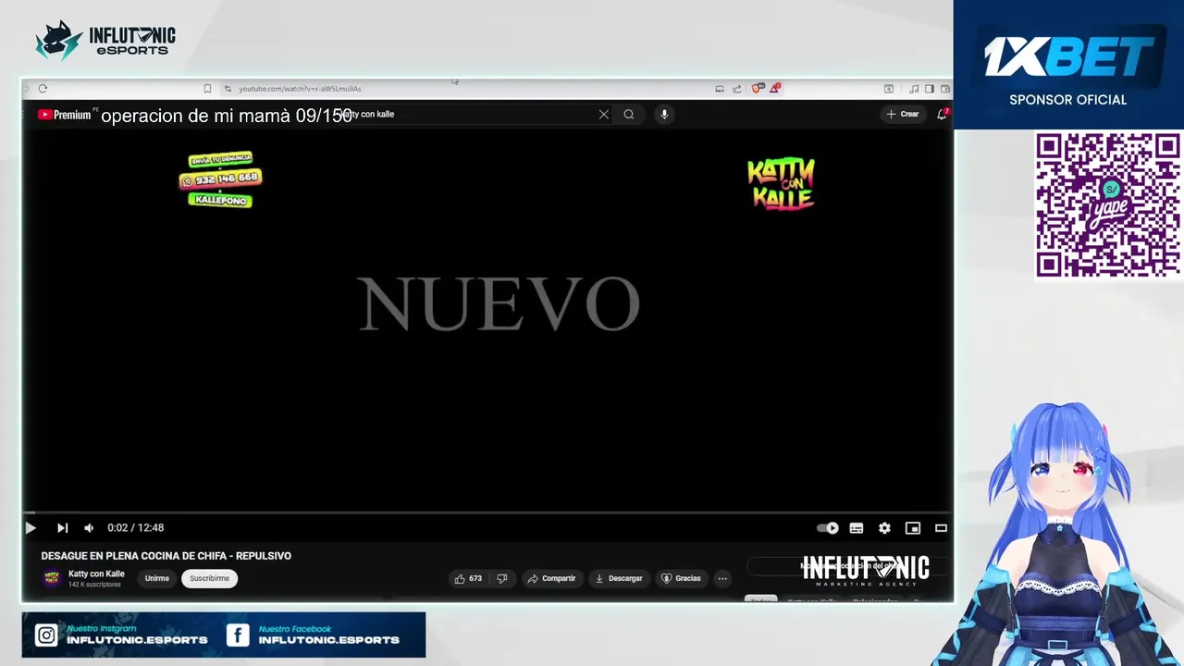Open the Katty con Kalle channel avatar

click(52, 578)
